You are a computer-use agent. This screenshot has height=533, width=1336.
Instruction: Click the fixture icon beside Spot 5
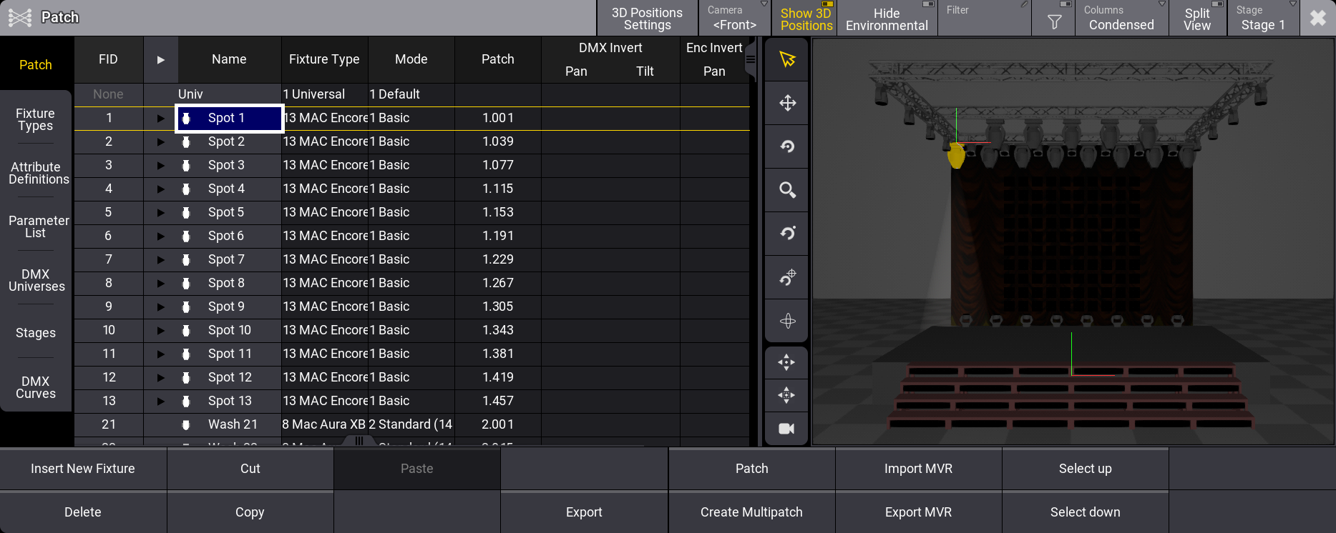(x=186, y=212)
